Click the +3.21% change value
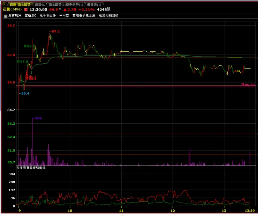Screen dimensions: 258x214 coord(86,9)
